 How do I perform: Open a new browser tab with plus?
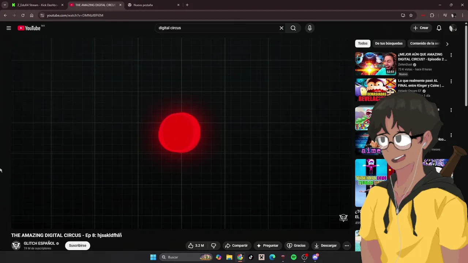pos(187,5)
